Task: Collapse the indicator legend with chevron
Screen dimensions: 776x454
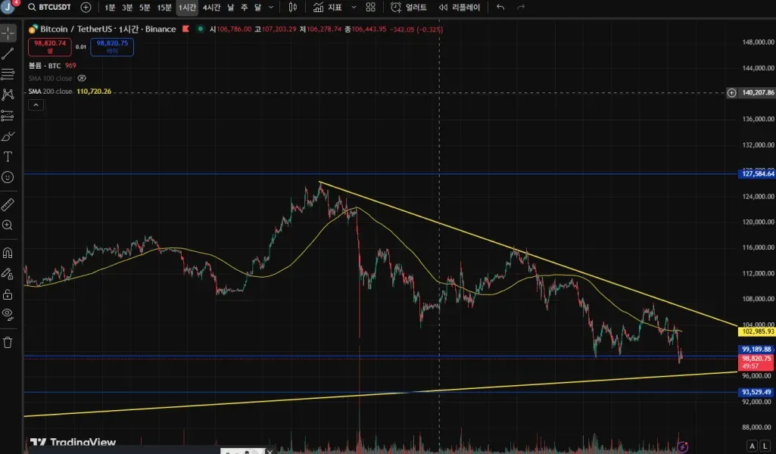Action: (x=36, y=105)
